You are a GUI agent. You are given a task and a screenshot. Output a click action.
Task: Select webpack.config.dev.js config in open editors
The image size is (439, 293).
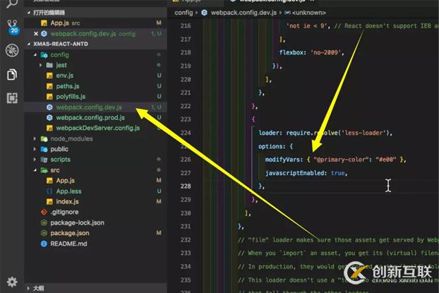point(95,34)
